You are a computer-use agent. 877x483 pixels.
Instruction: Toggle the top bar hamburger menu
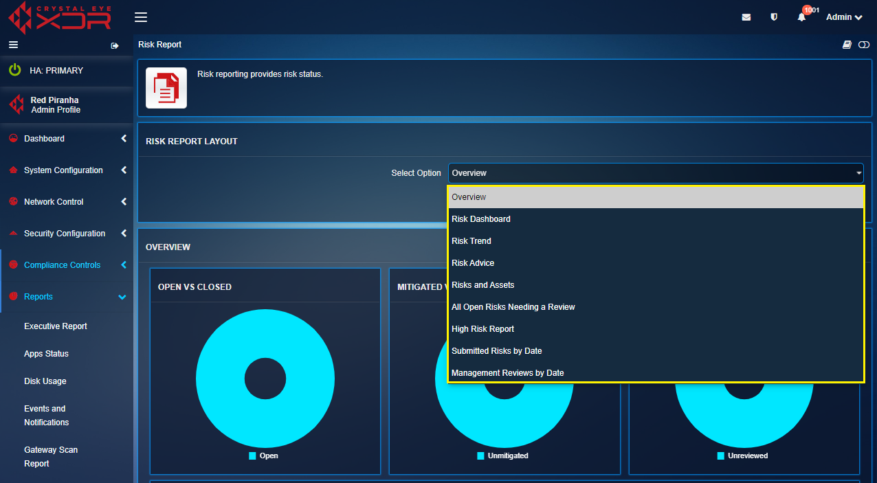coord(141,17)
